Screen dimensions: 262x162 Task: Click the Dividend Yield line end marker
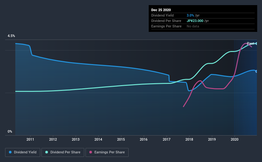tap(257, 71)
